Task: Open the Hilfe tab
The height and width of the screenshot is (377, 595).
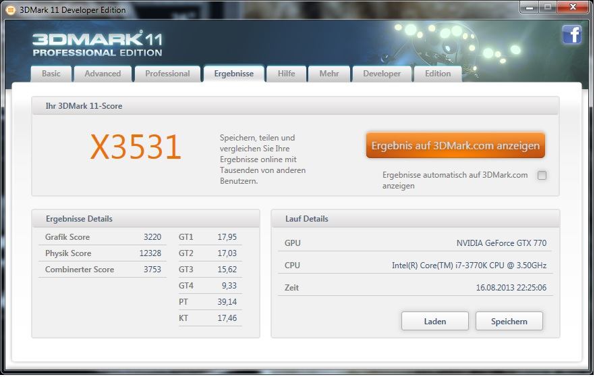Action: coord(286,74)
